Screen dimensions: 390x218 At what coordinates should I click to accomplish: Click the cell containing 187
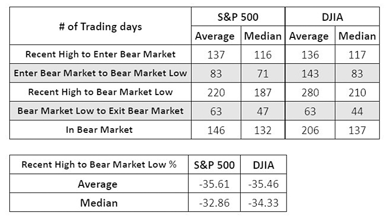tap(263, 92)
